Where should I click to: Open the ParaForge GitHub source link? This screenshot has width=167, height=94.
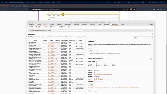(x=103, y=74)
